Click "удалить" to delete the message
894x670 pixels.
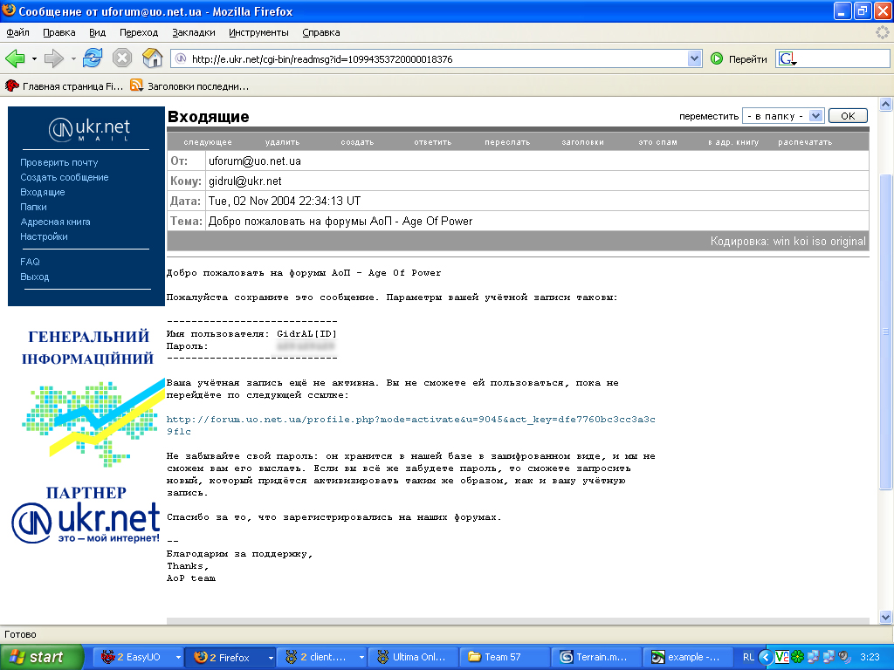(x=282, y=142)
